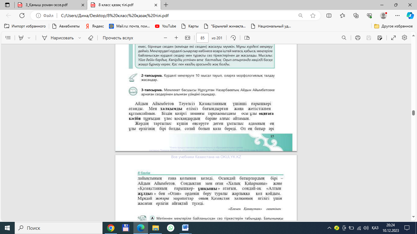Activate the Нарисовать drawing tool
Image resolution: width=417 pixels, height=234 pixels.
pos(58,38)
